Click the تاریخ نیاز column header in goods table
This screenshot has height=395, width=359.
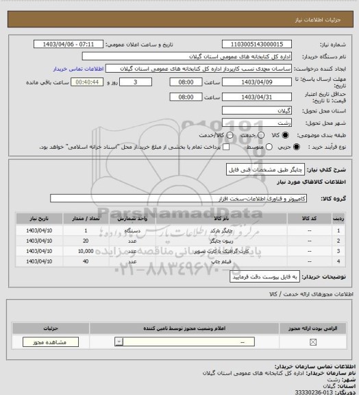point(39,219)
